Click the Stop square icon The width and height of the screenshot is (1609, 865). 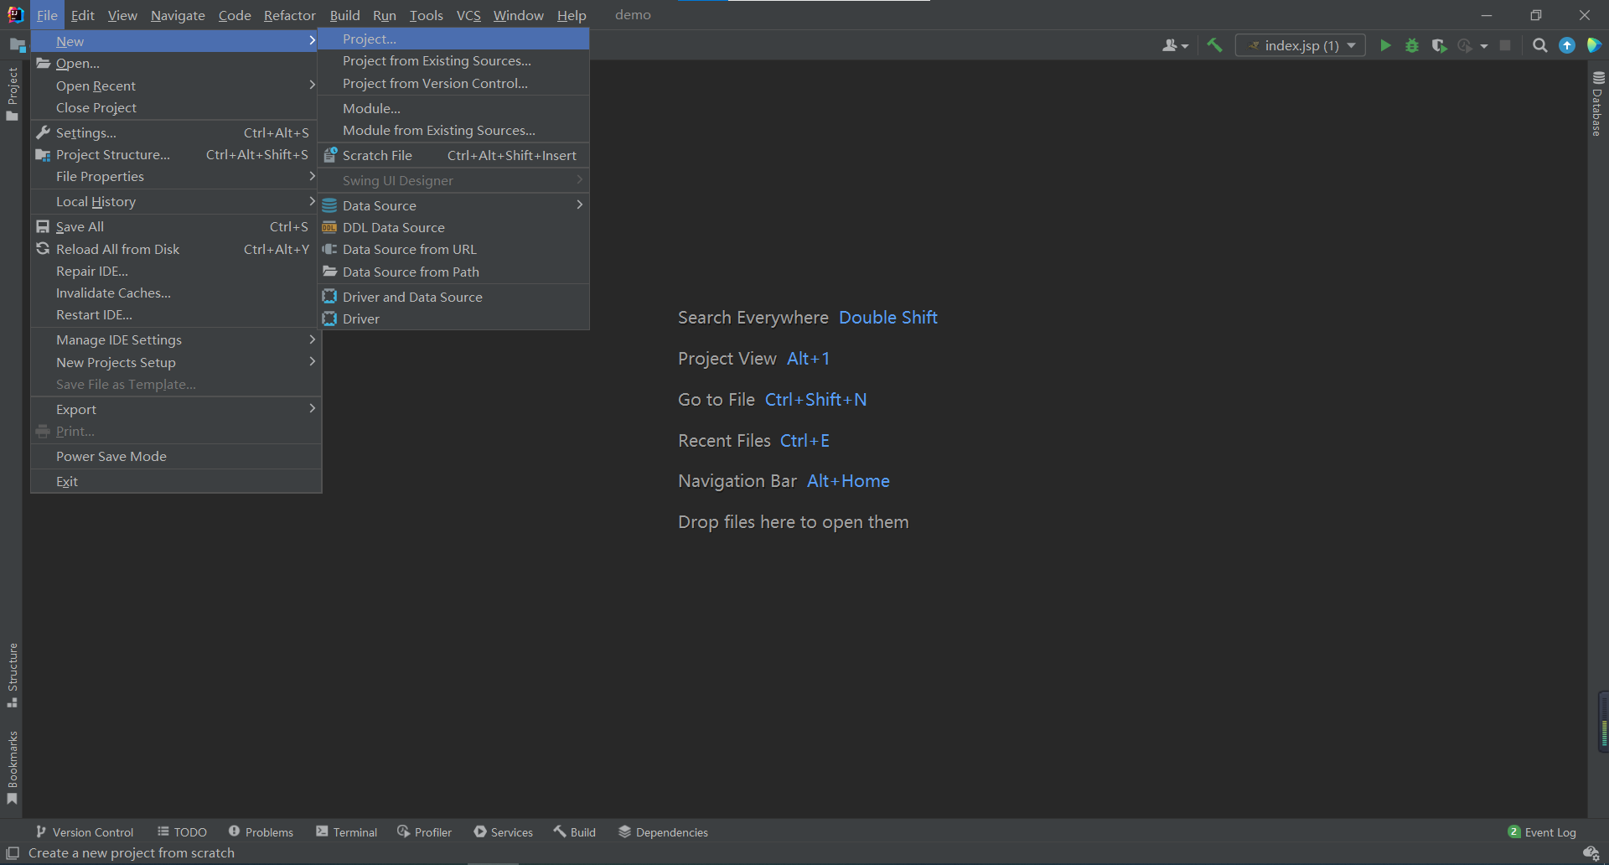tap(1505, 45)
